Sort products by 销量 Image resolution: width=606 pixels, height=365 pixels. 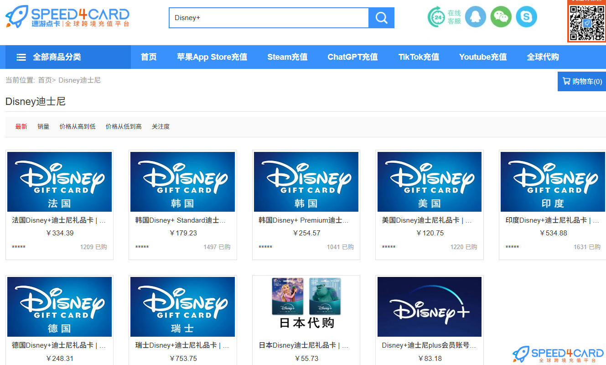pyautogui.click(x=43, y=126)
